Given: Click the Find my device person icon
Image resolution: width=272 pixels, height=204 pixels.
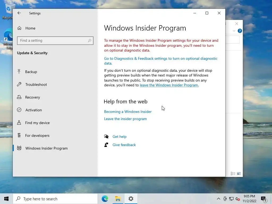Looking at the screenshot, I should [19, 122].
